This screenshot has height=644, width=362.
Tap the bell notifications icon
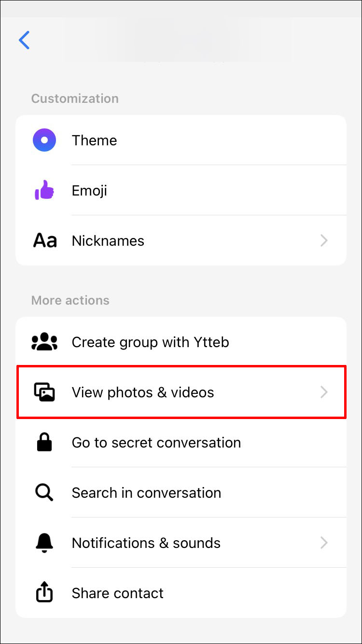coord(44,543)
